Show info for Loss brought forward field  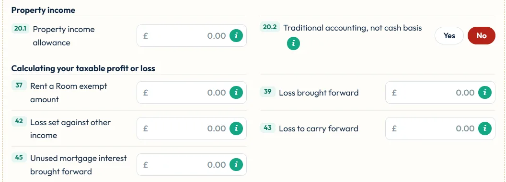click(485, 93)
